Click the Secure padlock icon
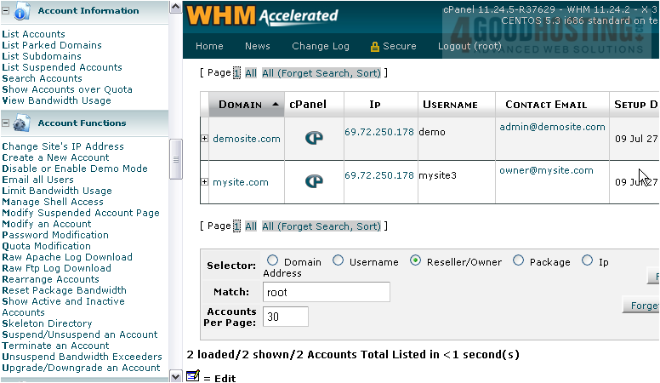The width and height of the screenshot is (660, 383). (x=375, y=47)
